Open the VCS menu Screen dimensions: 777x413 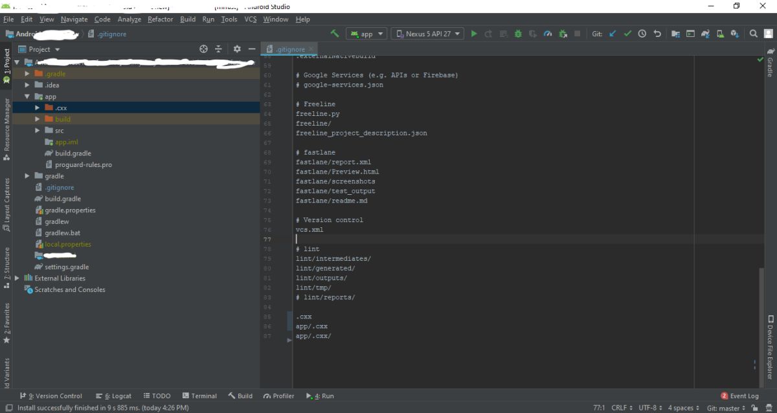[x=251, y=19]
